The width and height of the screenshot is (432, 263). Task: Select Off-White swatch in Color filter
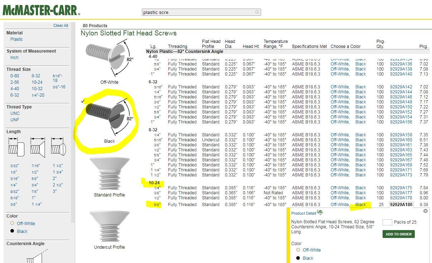tap(12, 223)
